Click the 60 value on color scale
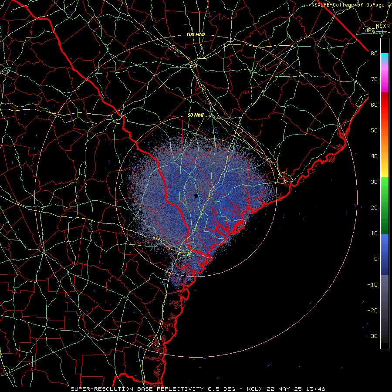 [x=374, y=105]
